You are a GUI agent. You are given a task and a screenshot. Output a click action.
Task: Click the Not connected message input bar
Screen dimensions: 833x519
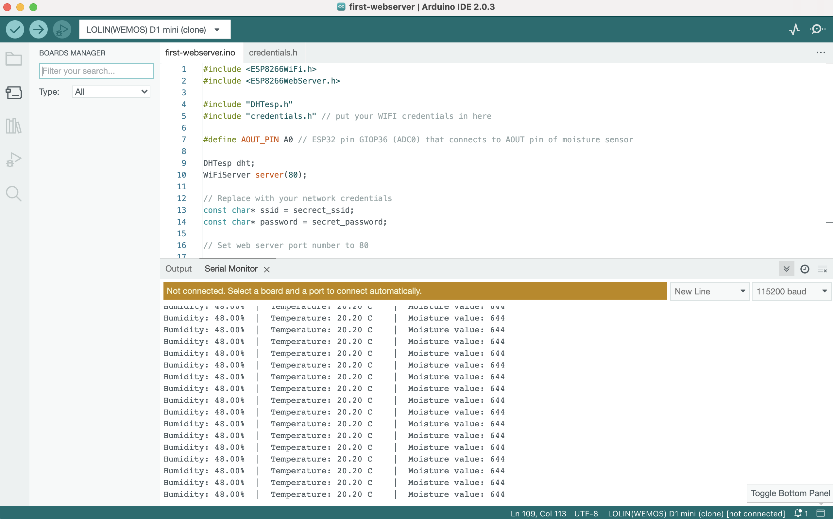point(415,291)
